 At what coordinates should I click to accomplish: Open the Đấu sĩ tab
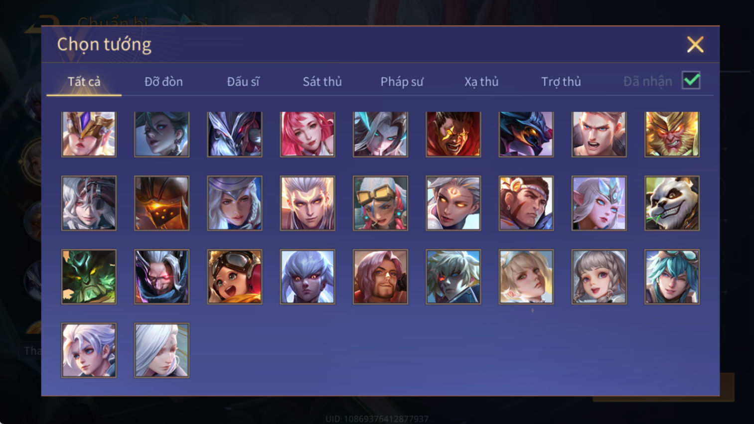[243, 82]
